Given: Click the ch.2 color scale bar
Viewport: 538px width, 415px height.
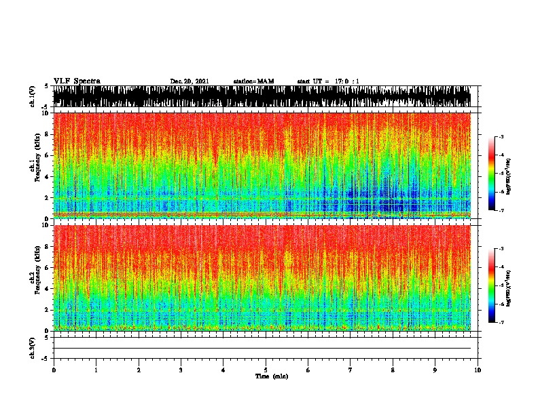Looking at the screenshot, I should 491,285.
